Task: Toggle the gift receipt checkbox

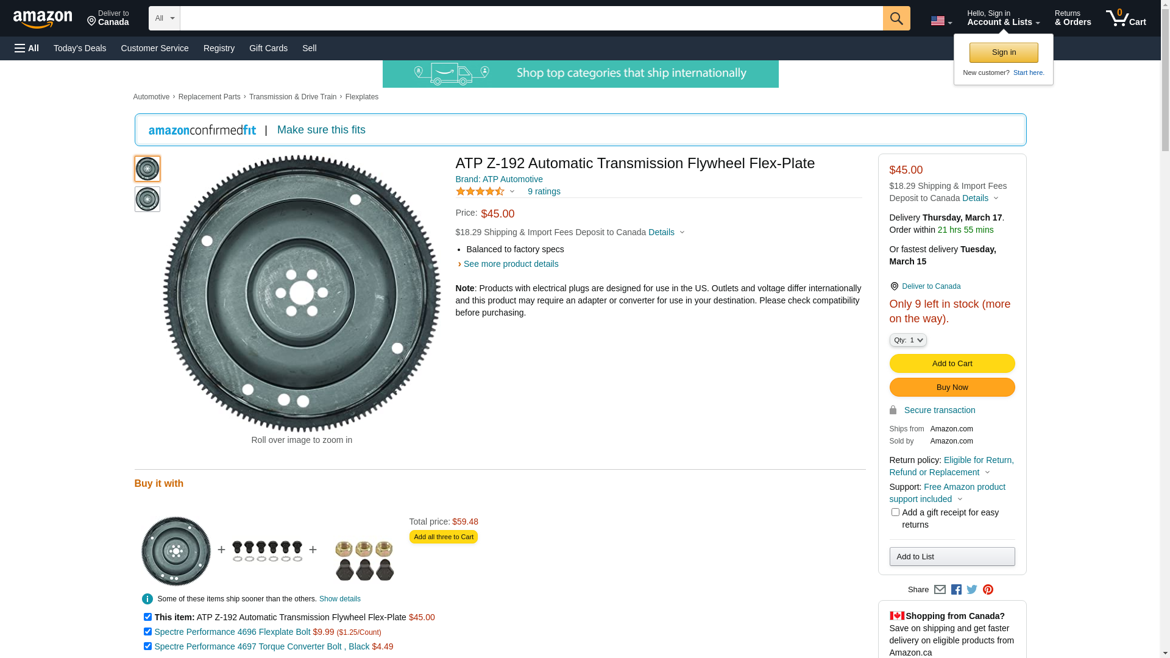Action: [x=895, y=512]
